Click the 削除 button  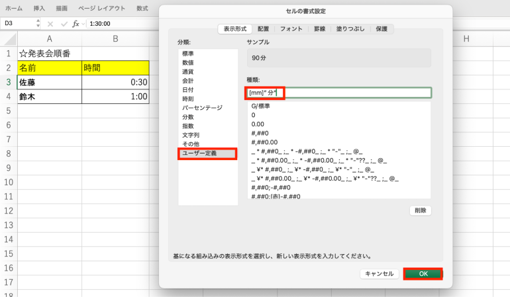pyautogui.click(x=420, y=210)
